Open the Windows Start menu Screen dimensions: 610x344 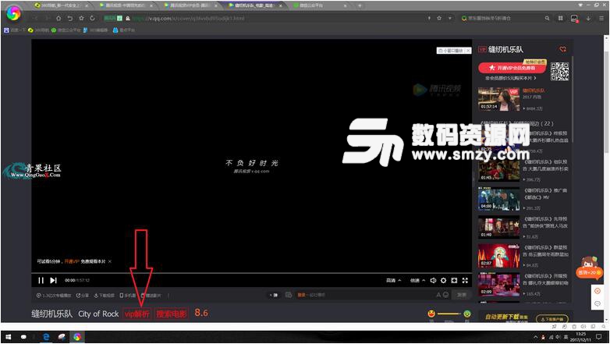pyautogui.click(x=8, y=337)
